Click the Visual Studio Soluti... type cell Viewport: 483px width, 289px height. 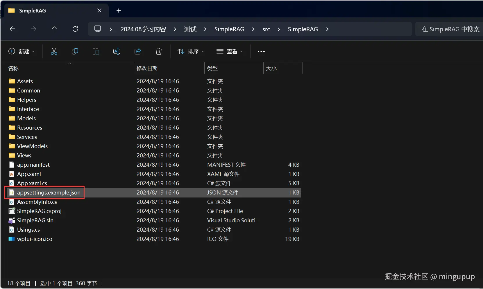[233, 220]
